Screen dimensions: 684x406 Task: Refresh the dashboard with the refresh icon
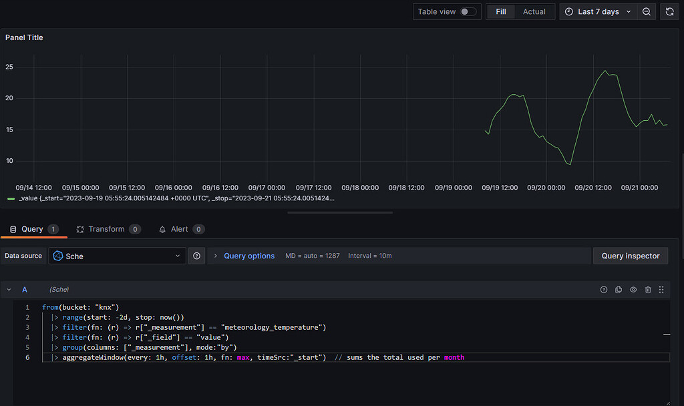click(669, 11)
